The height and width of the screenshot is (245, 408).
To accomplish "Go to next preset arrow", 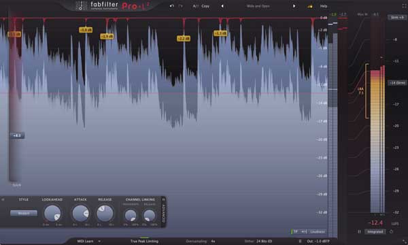I will pyautogui.click(x=294, y=6).
